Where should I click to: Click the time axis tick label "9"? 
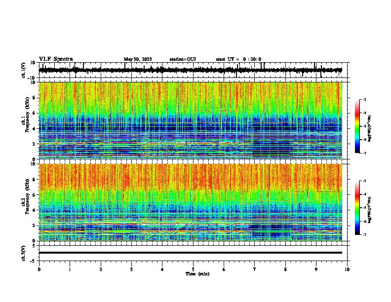point(316,269)
